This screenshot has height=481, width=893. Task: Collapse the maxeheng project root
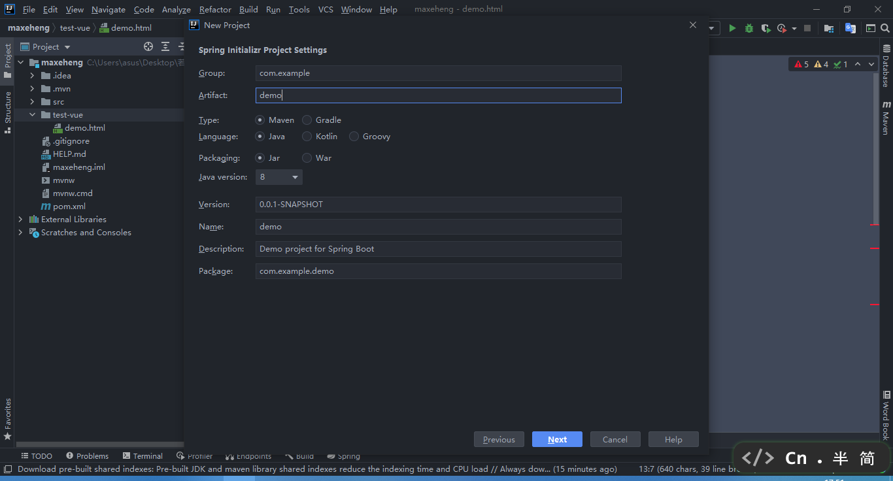pyautogui.click(x=20, y=63)
